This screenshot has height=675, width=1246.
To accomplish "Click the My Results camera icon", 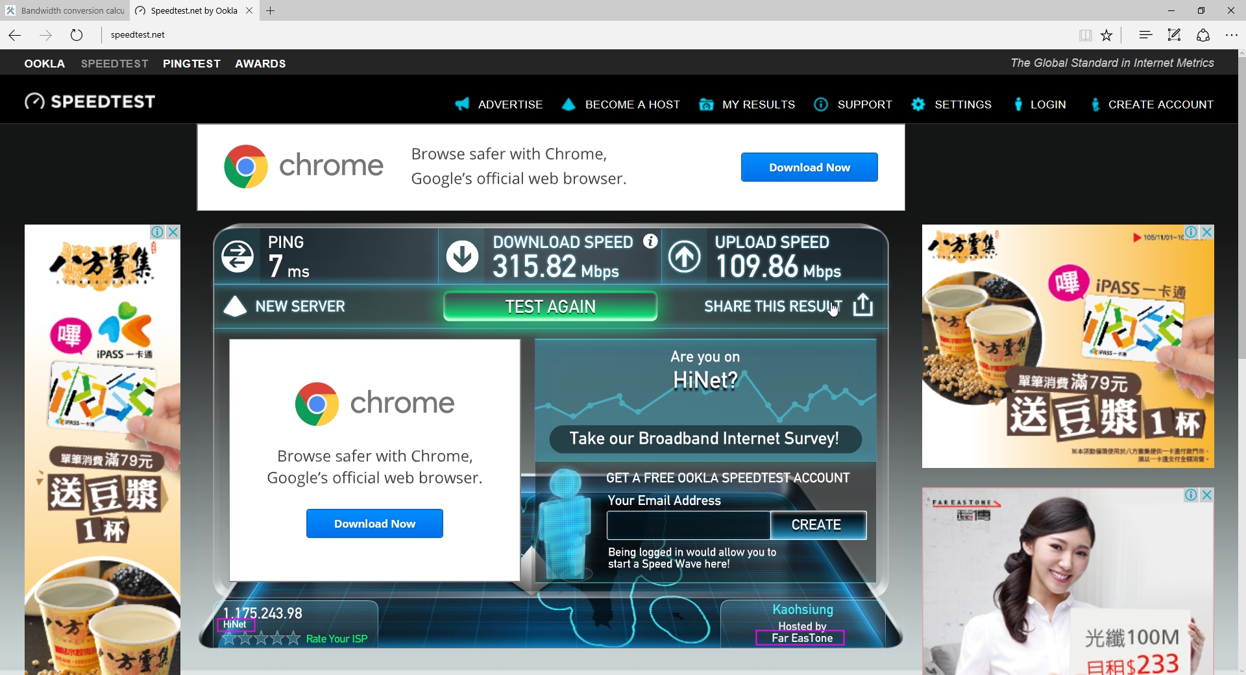I will tap(706, 104).
